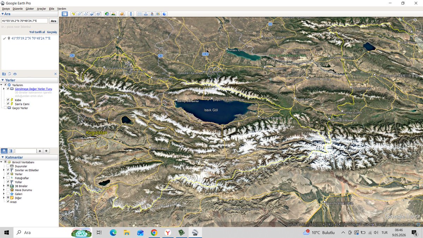Record a tour from the toolbar
Viewport: 423px width, 238px height.
[x=98, y=14]
